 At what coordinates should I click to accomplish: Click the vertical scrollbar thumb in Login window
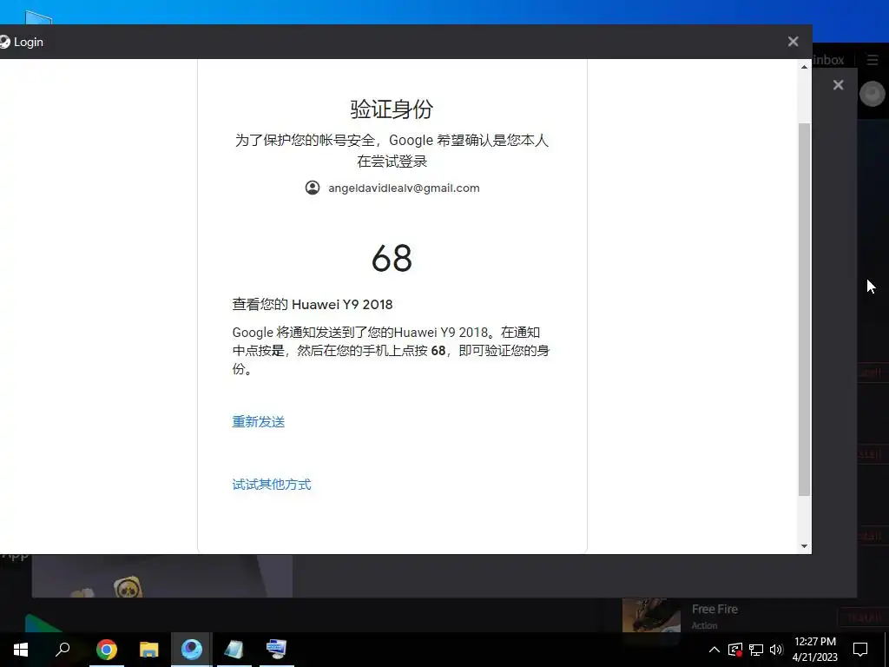804,309
